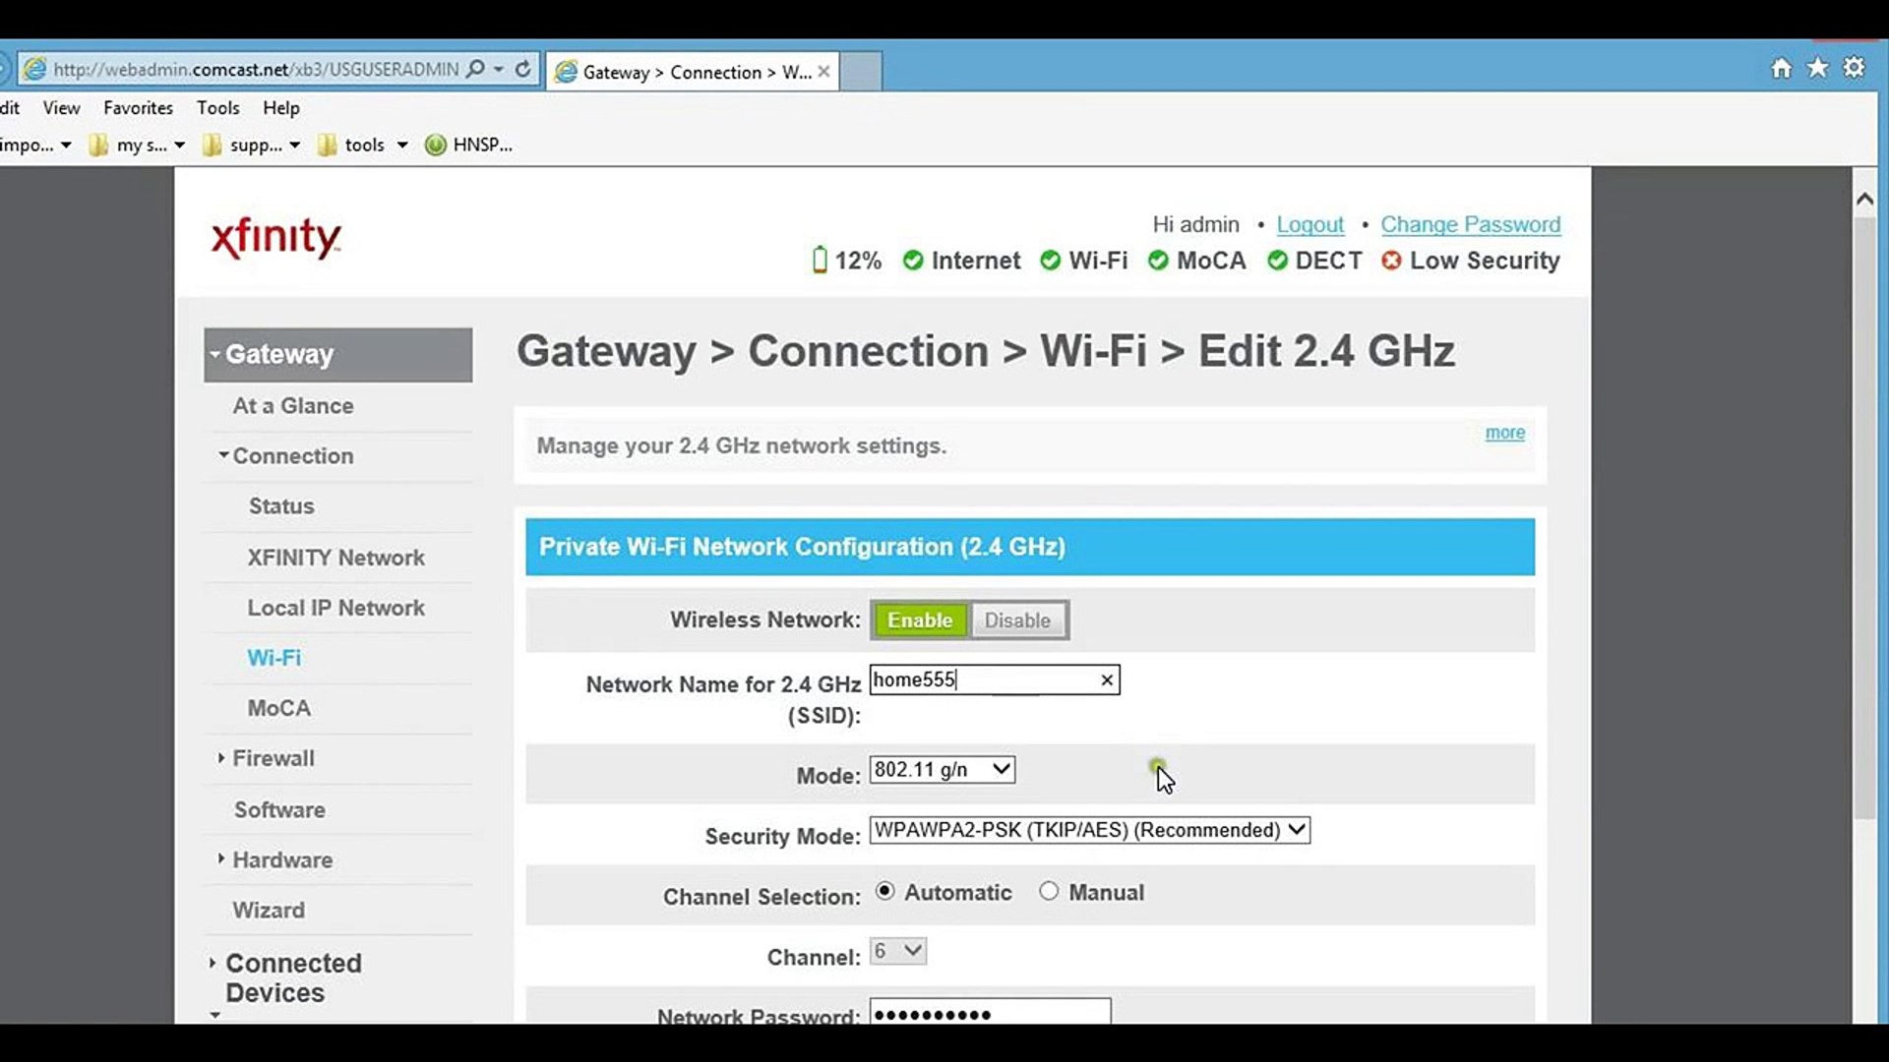
Task: Click the address bar search magnifier
Action: pos(476,69)
